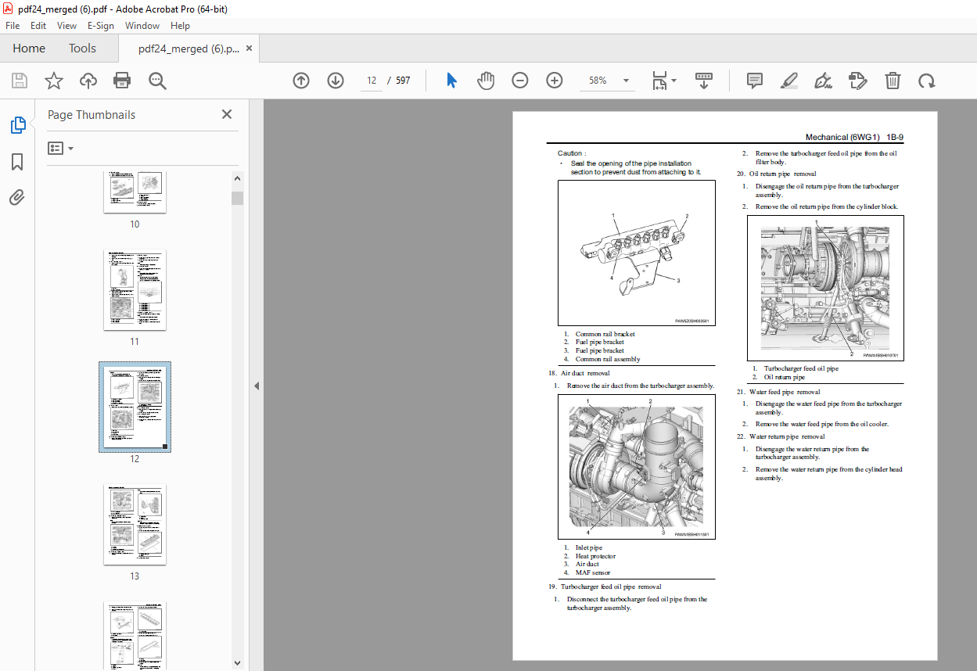Screen dimensions: 977x671
Task: Open Edit PDF stamp tool icon
Action: click(858, 81)
